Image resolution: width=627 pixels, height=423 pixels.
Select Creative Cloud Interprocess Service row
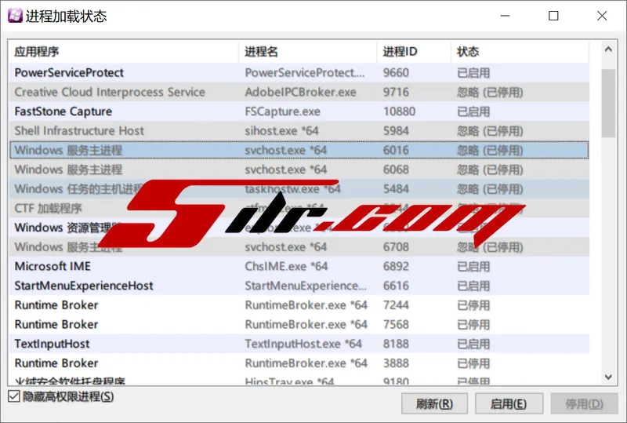(299, 92)
